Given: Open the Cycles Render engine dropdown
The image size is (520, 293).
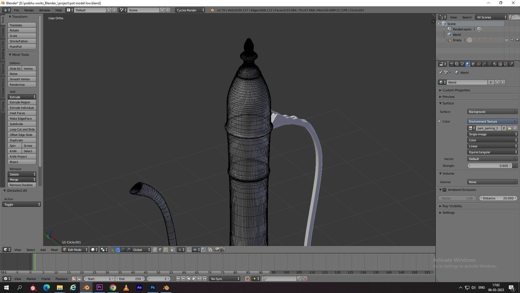Looking at the screenshot, I should 190,10.
